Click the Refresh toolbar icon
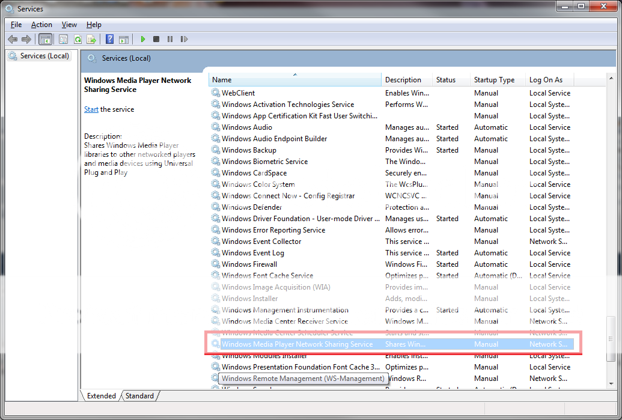The height and width of the screenshot is (420, 622). pos(78,39)
